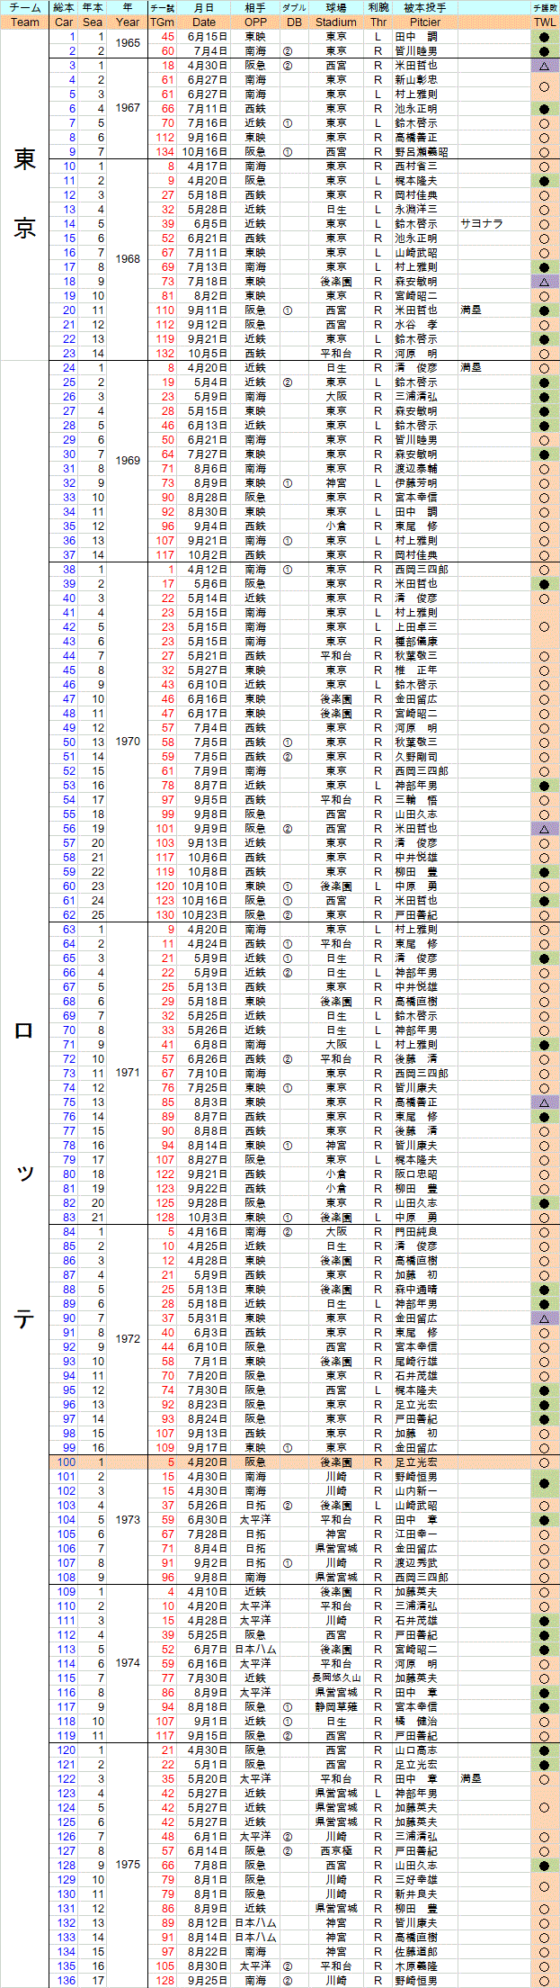
Task: Click the 'Stadium' column header
Action: [336, 22]
